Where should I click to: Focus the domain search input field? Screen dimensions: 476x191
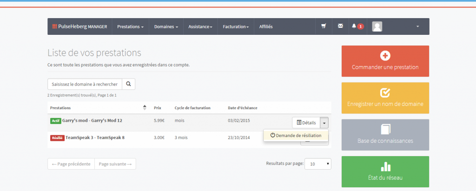point(85,84)
